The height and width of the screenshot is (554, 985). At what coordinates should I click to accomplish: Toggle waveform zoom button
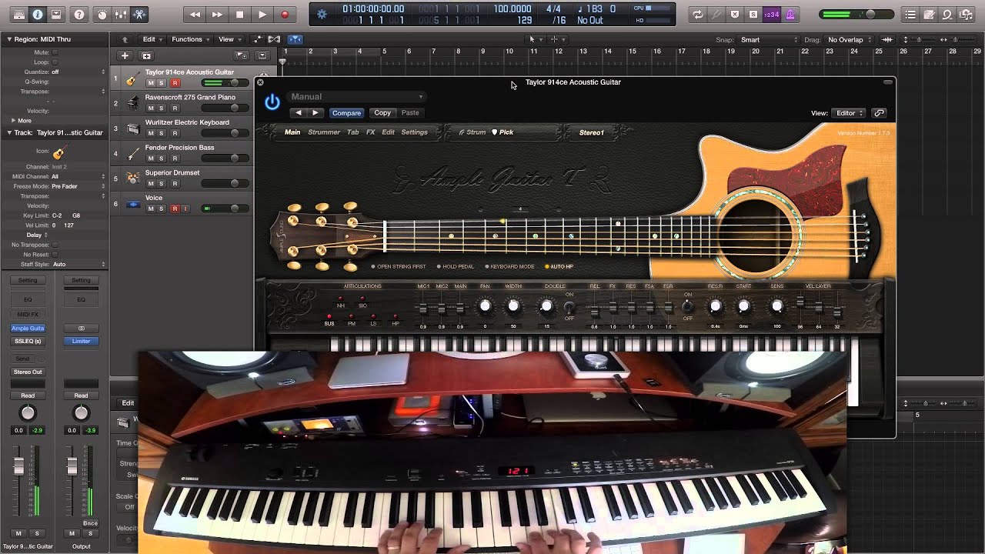coord(888,40)
